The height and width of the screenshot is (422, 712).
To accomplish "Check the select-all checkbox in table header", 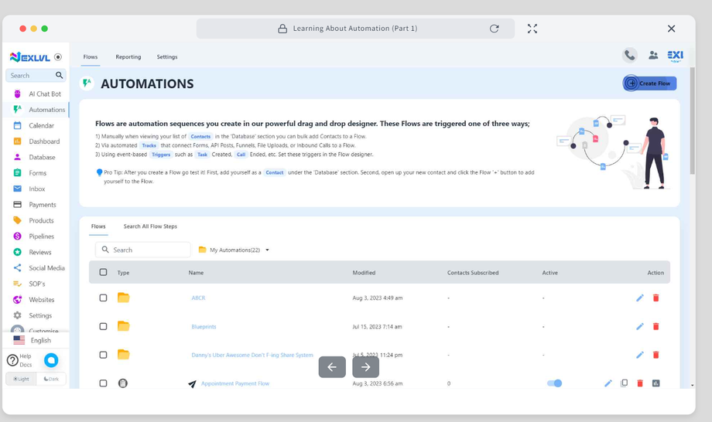I will tap(103, 272).
